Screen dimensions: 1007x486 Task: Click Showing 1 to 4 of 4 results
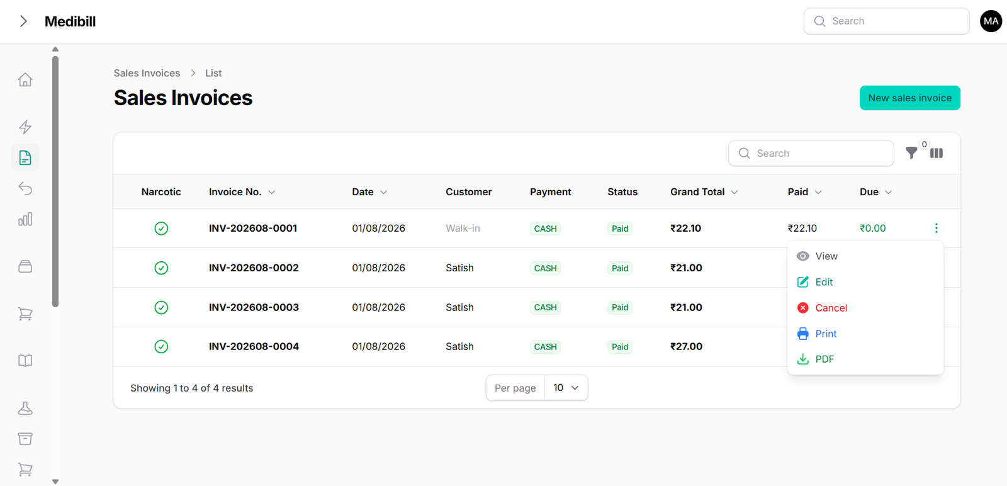coord(192,388)
